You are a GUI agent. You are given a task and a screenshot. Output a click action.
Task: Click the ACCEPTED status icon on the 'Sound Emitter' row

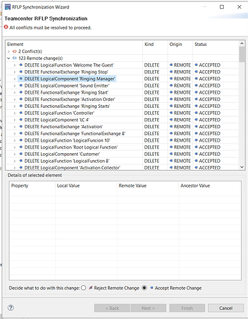coord(196,85)
